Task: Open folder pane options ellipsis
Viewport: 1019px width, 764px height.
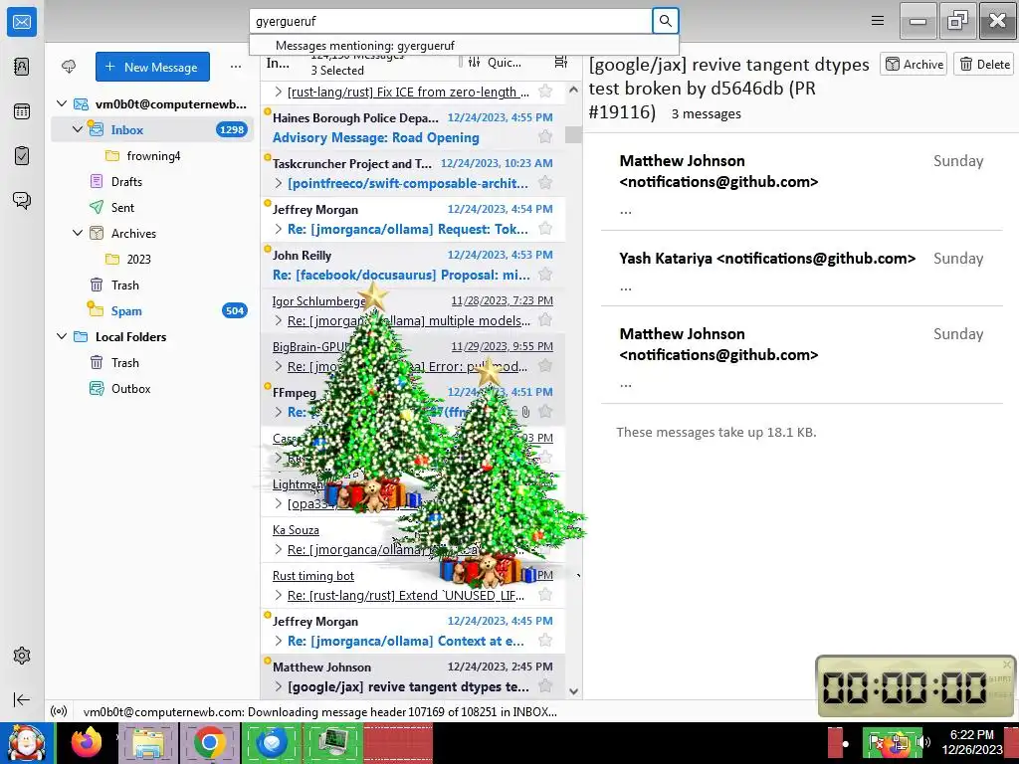Action: [235, 67]
